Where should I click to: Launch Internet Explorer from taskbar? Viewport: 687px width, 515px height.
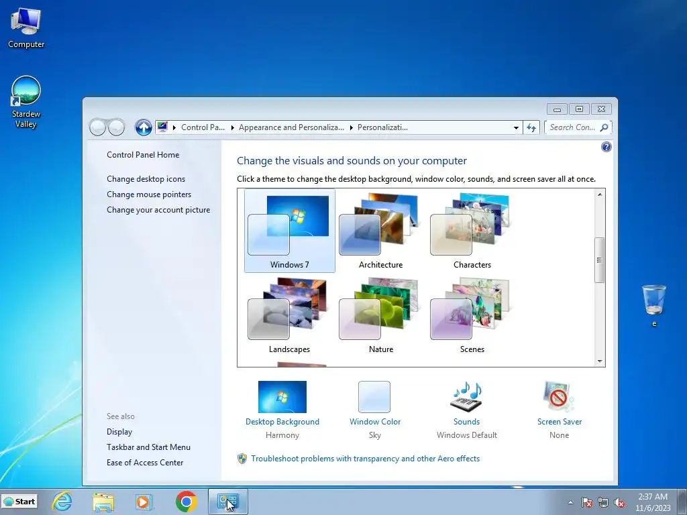pos(62,502)
